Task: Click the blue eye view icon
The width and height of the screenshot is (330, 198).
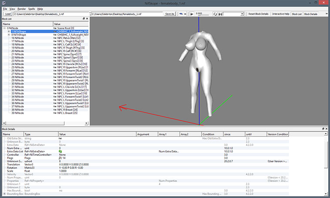Action: 181,14
